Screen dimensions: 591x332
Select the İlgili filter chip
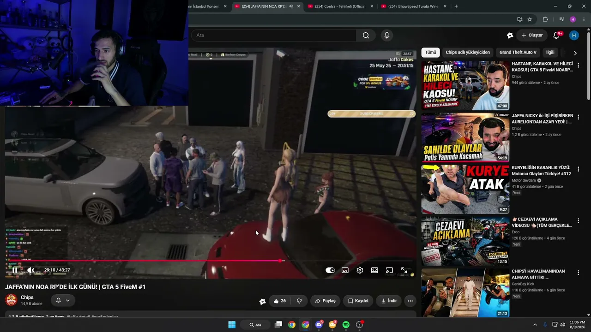[x=550, y=53]
